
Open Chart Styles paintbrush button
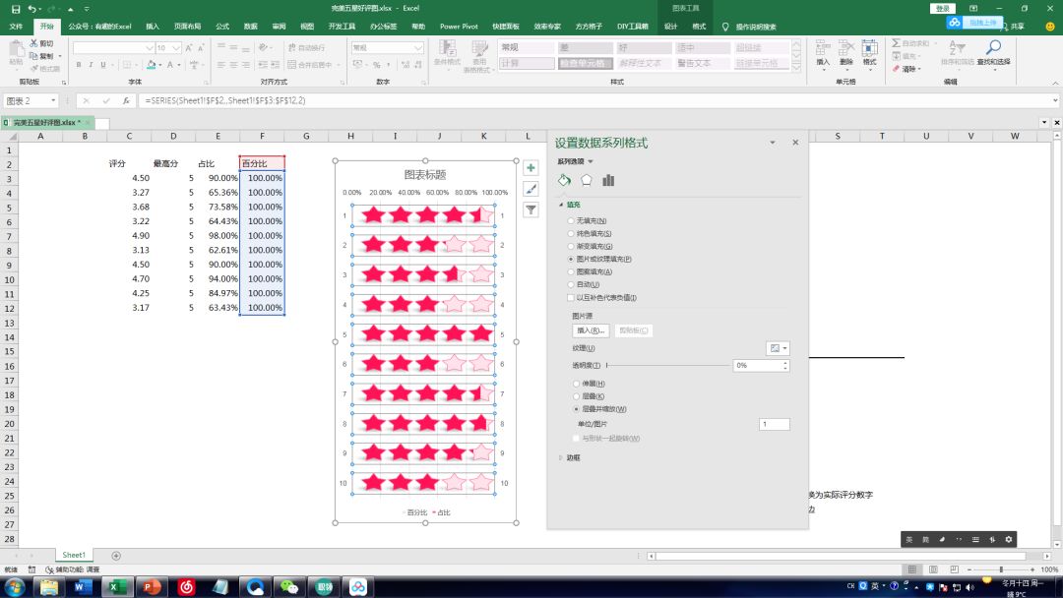coord(531,189)
